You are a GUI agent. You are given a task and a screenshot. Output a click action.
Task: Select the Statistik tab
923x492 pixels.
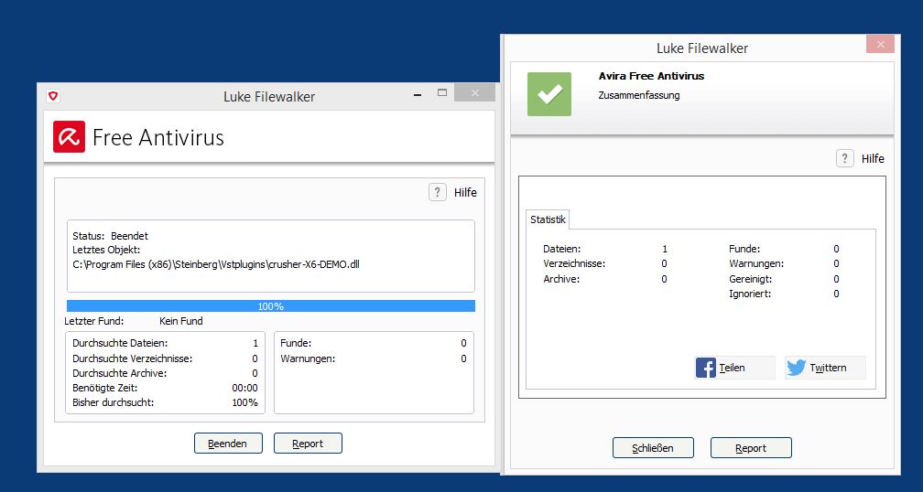coord(548,219)
